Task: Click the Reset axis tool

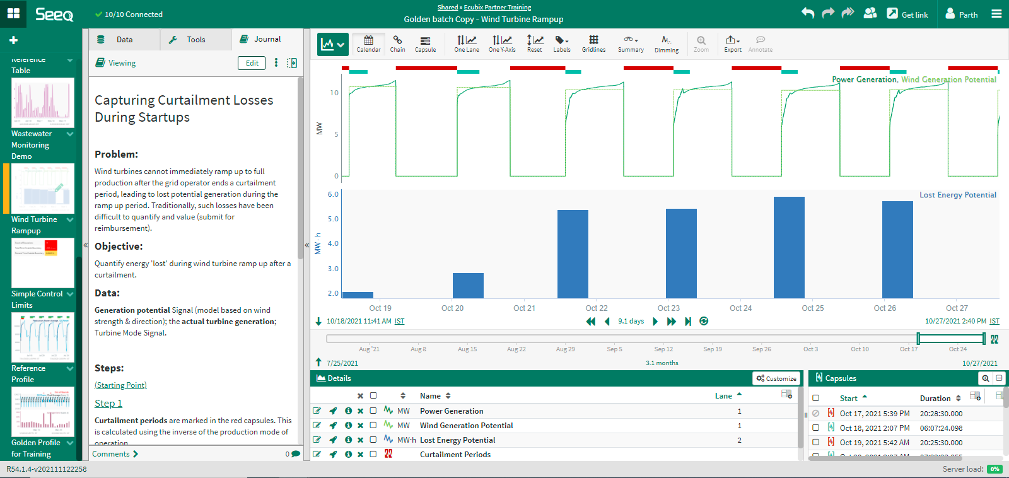Action: [x=534, y=44]
